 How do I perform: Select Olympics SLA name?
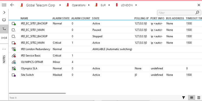(x=29, y=68)
